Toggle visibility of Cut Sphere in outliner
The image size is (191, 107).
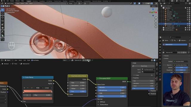coord(187,18)
